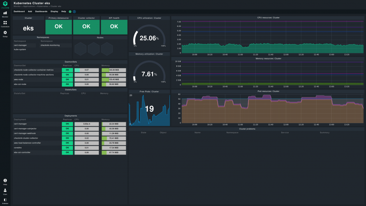Viewport: 366px width, 206px height.
Task: Click the kube-system namespace link
Action: tap(20, 49)
